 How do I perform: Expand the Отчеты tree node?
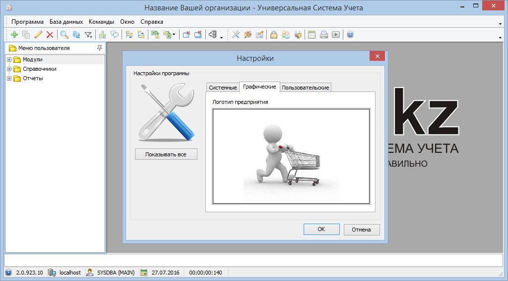pos(9,78)
